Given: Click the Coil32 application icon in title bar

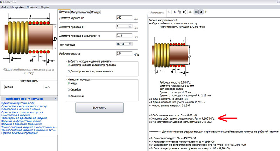Looking at the screenshot, I should point(1,2).
